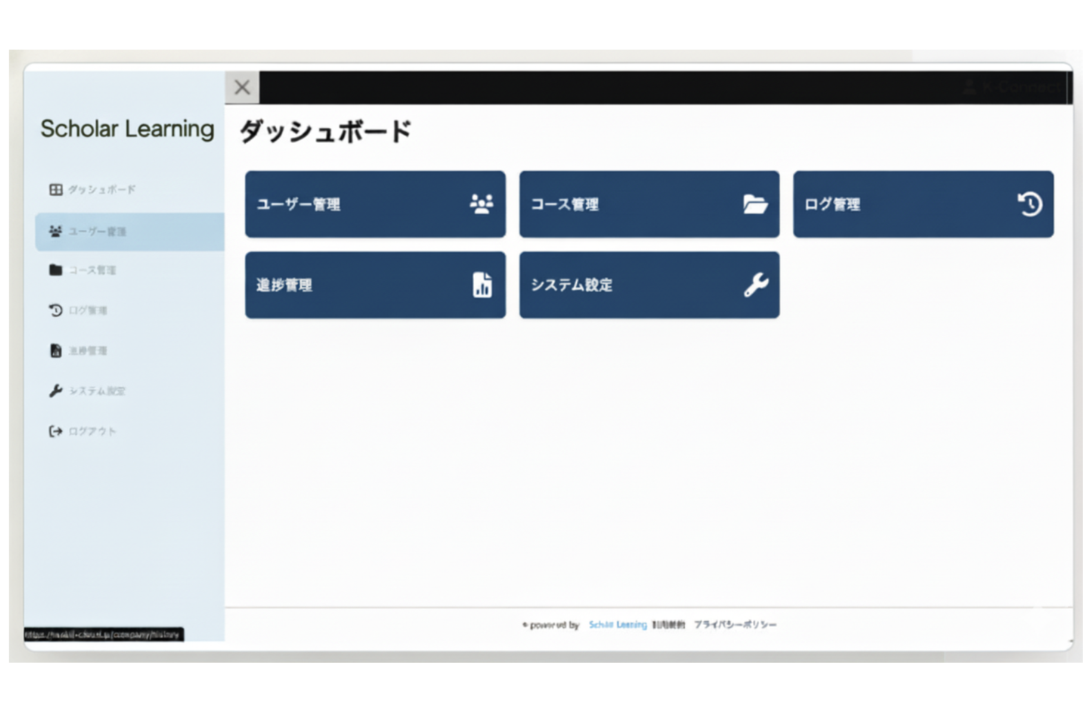Open the プライバシーポリシー footer link
1087x702 pixels.
coord(735,625)
